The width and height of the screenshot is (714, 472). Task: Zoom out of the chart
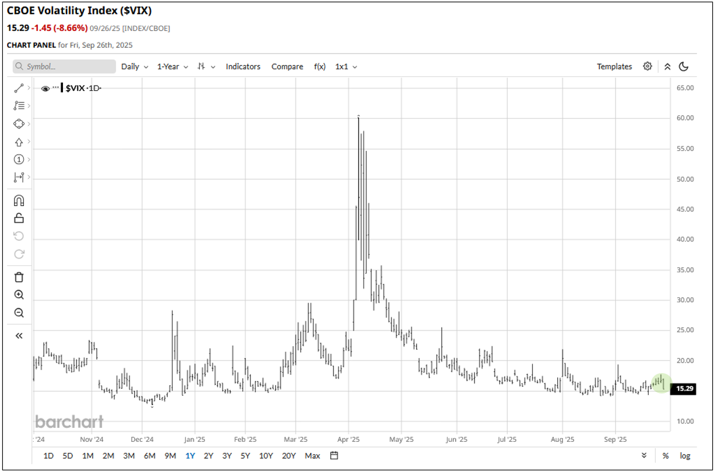point(19,313)
